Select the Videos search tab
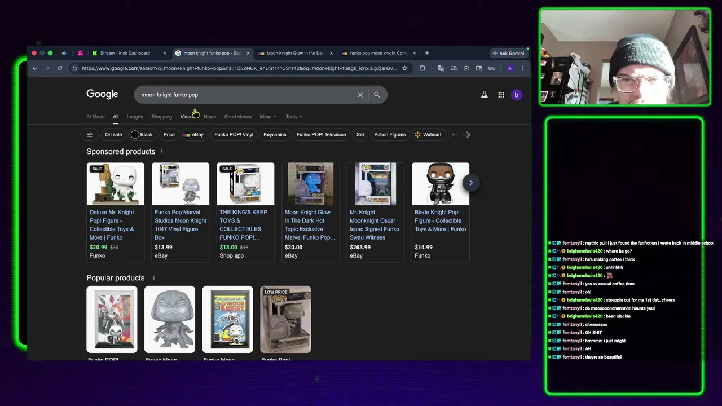Image resolution: width=722 pixels, height=406 pixels. coord(188,117)
